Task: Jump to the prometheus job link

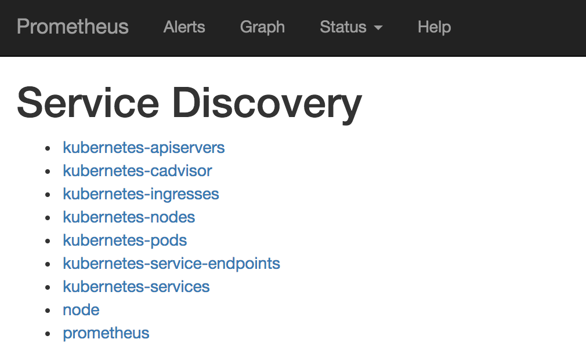Action: (x=106, y=333)
